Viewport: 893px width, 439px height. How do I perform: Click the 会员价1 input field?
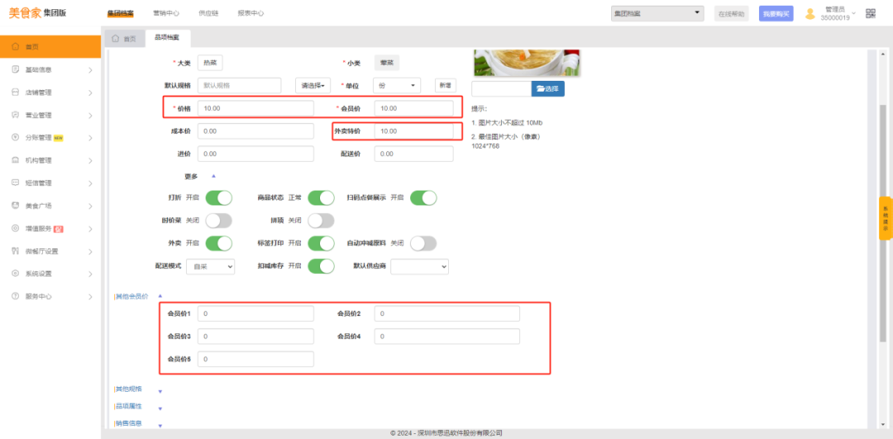click(x=255, y=314)
